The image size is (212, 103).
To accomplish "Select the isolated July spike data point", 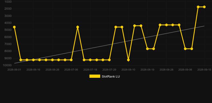I will (78, 27).
